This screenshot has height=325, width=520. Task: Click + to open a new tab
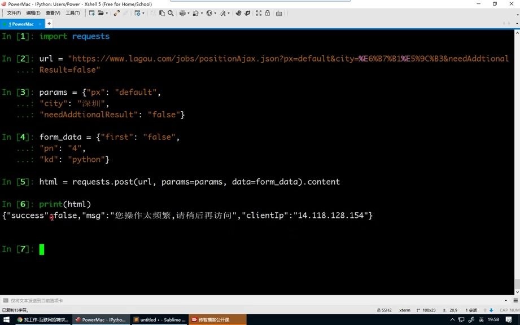click(x=49, y=24)
